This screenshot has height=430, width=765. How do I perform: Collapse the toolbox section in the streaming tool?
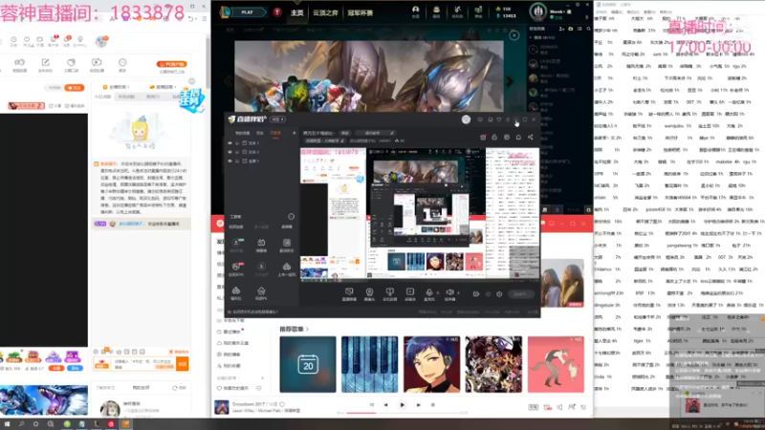click(291, 217)
